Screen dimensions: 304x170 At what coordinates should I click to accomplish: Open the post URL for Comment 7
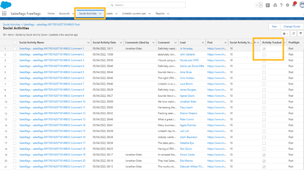[x=216, y=84]
